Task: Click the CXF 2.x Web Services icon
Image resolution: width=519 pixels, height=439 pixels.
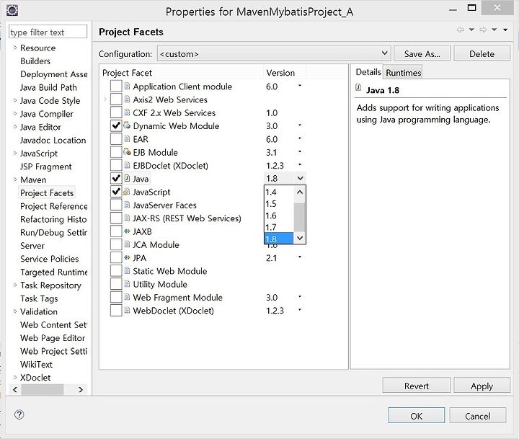Action: [127, 112]
